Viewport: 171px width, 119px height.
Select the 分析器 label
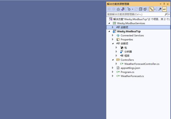tap(128, 52)
